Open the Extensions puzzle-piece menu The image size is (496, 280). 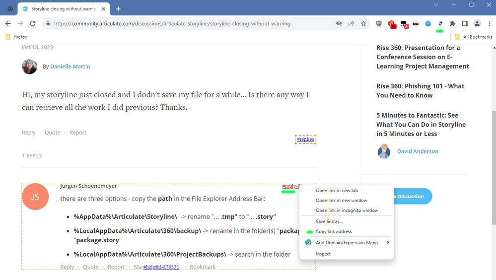tap(453, 23)
